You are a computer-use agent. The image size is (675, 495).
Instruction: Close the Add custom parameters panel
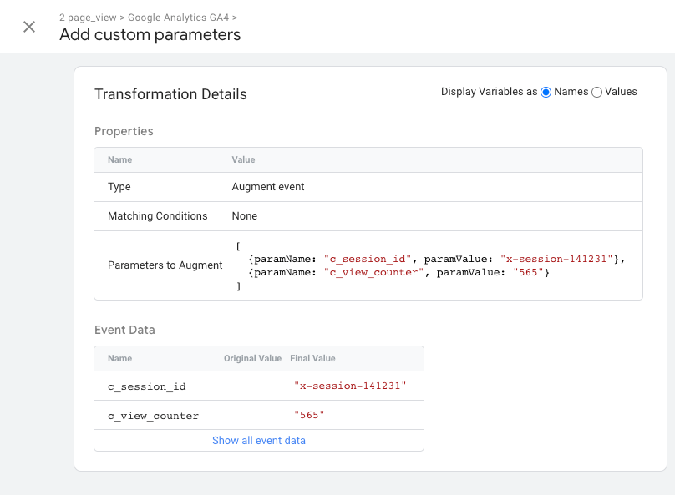[x=29, y=27]
